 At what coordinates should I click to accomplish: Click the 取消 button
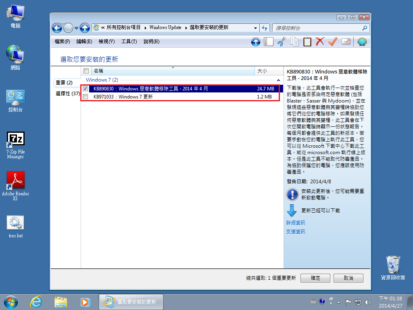tap(348, 278)
